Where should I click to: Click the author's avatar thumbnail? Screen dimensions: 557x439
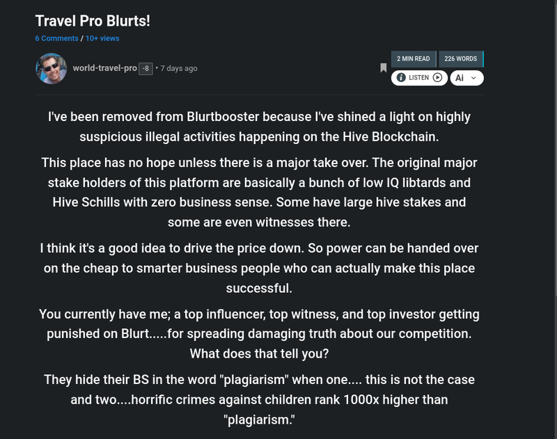[51, 68]
